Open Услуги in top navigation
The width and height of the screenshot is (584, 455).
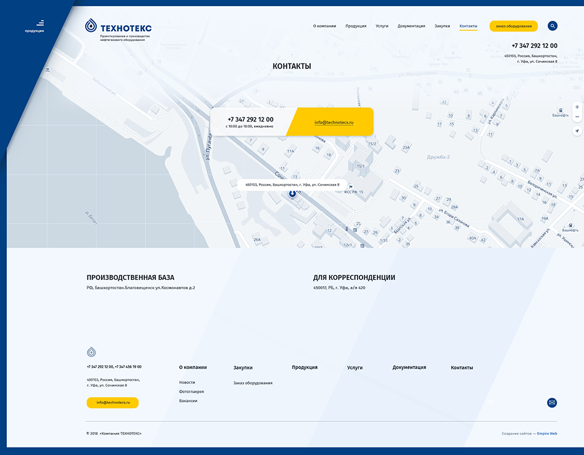coord(382,26)
